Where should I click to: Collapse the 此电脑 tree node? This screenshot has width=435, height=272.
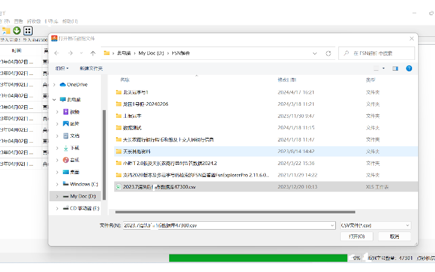point(54,99)
